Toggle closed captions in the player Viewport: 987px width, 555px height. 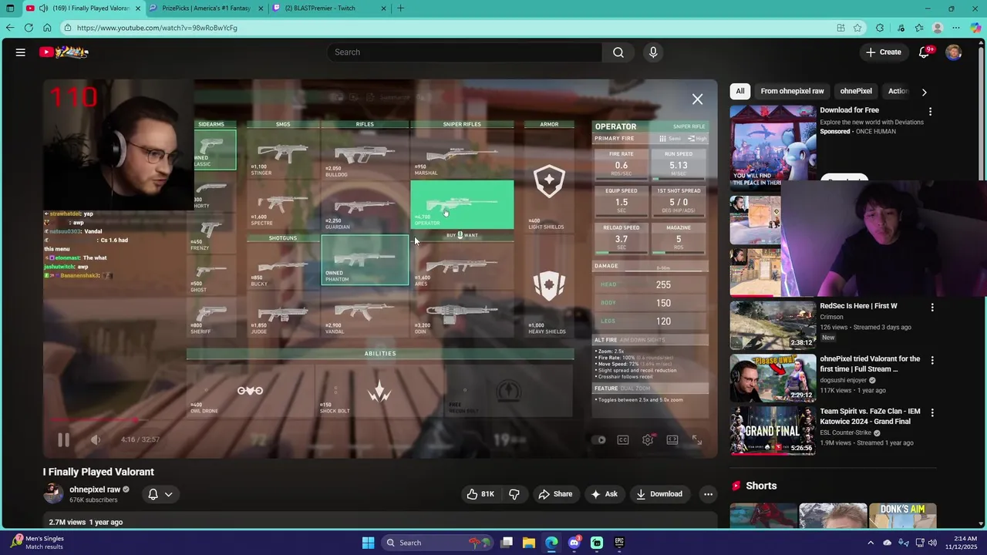pos(623,439)
